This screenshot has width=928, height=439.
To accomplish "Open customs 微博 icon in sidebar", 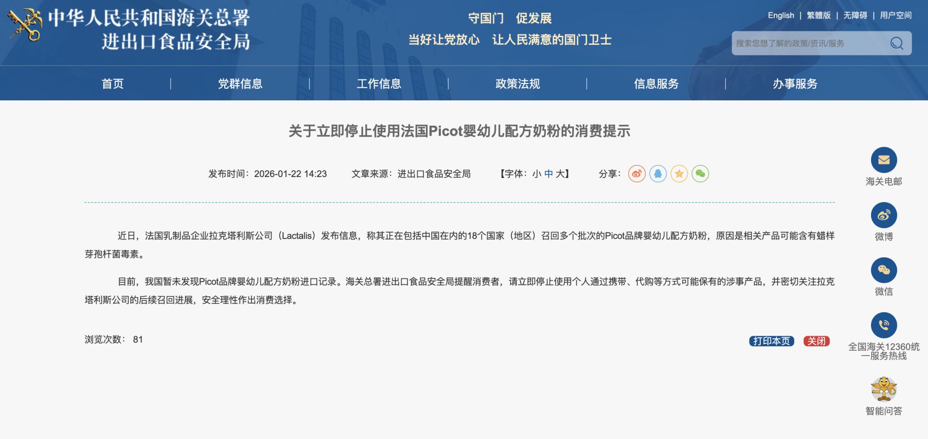I will tap(884, 215).
